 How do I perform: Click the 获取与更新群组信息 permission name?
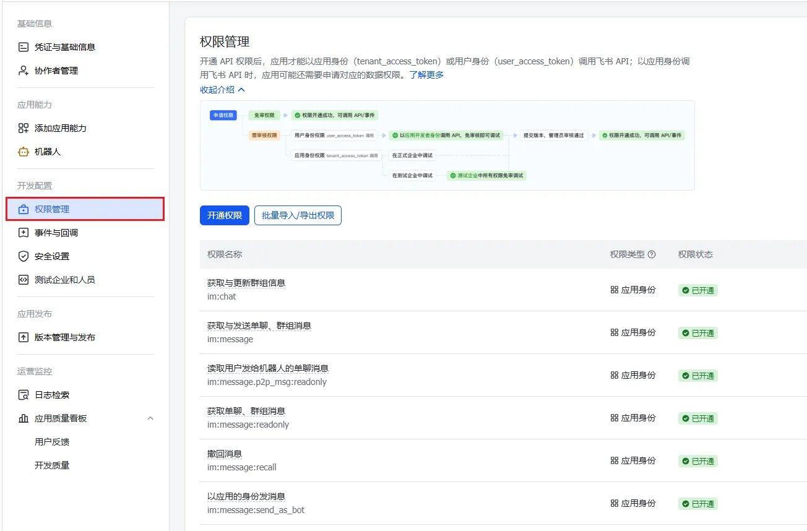[246, 283]
